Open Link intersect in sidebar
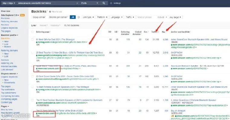The width and height of the screenshot is (230, 120). 7,70
